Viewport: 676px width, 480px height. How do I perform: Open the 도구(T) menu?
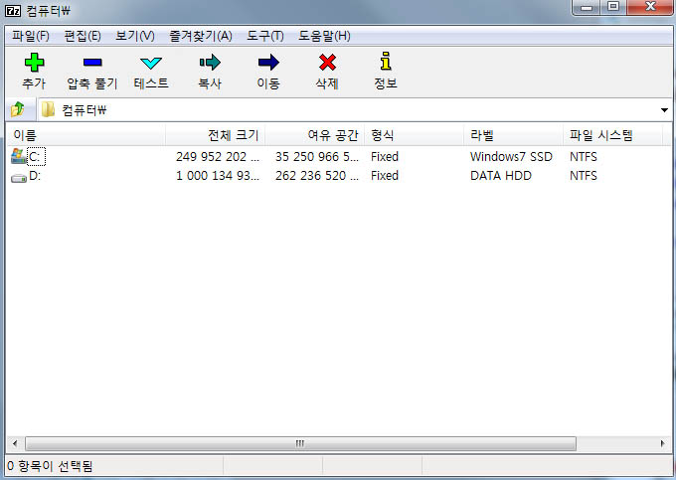pos(265,36)
